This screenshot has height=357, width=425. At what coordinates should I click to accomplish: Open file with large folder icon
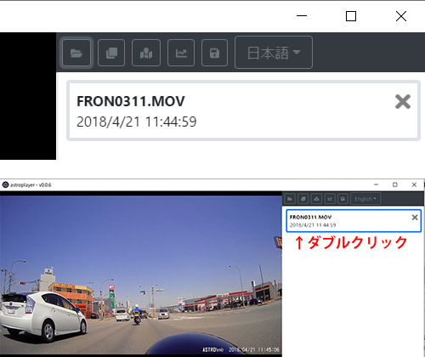point(76,53)
